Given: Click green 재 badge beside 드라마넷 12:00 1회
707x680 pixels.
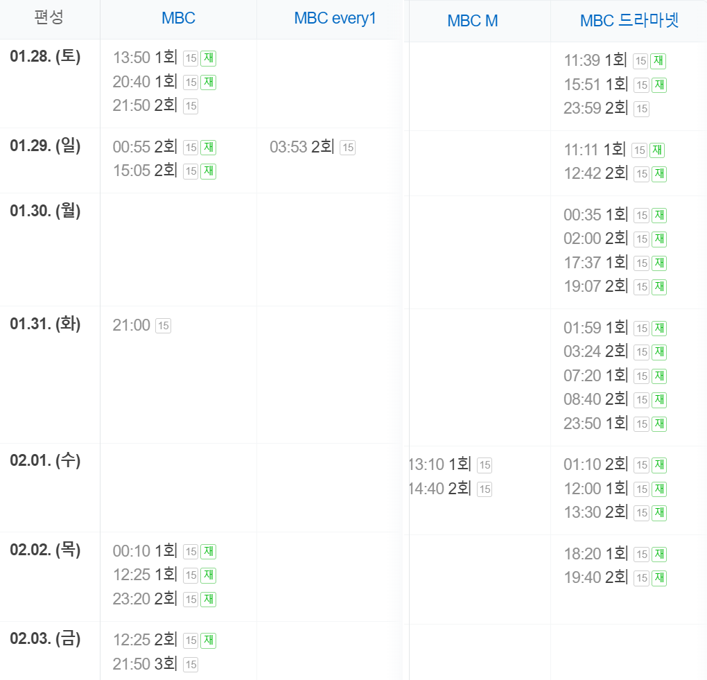Looking at the screenshot, I should [x=658, y=489].
